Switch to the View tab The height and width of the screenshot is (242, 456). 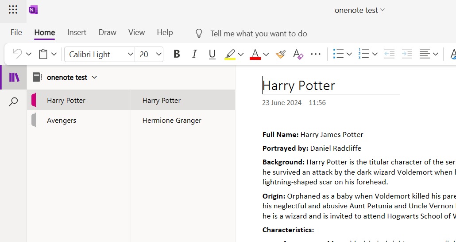(x=137, y=32)
